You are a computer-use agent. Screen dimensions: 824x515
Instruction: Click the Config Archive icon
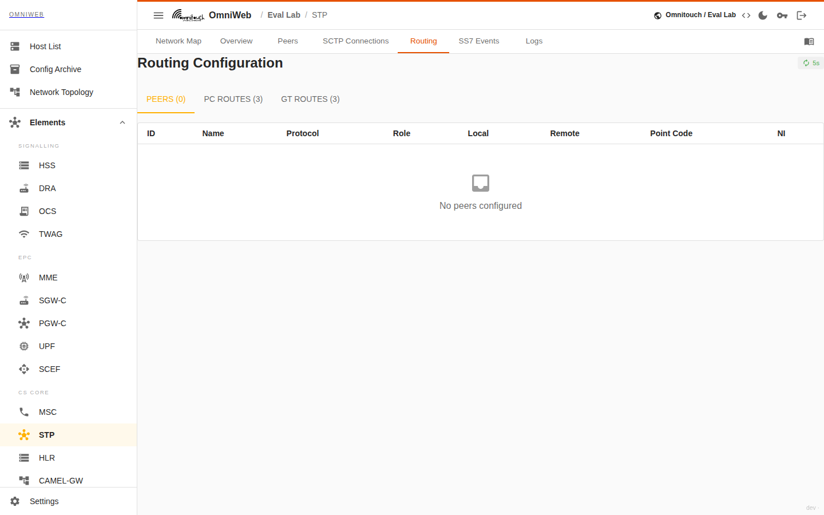coord(15,69)
